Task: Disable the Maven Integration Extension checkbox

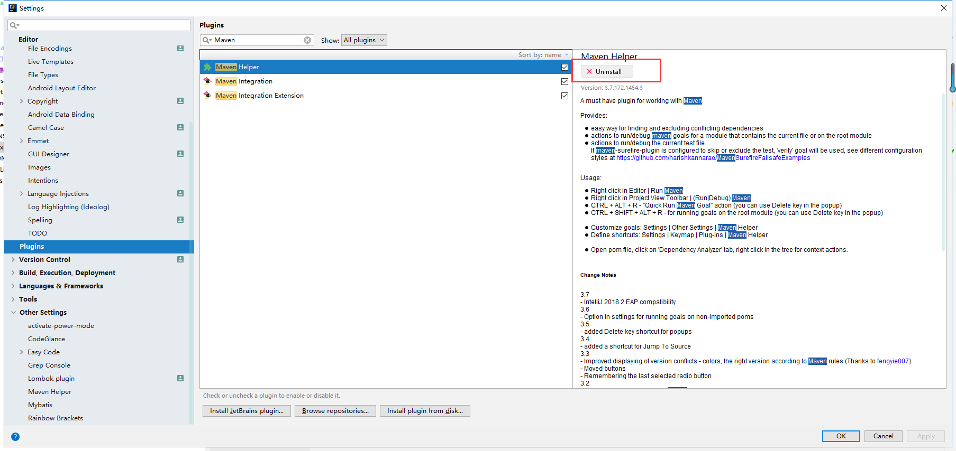Action: pos(565,96)
